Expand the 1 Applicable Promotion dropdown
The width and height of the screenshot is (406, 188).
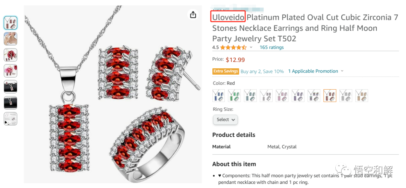point(316,71)
